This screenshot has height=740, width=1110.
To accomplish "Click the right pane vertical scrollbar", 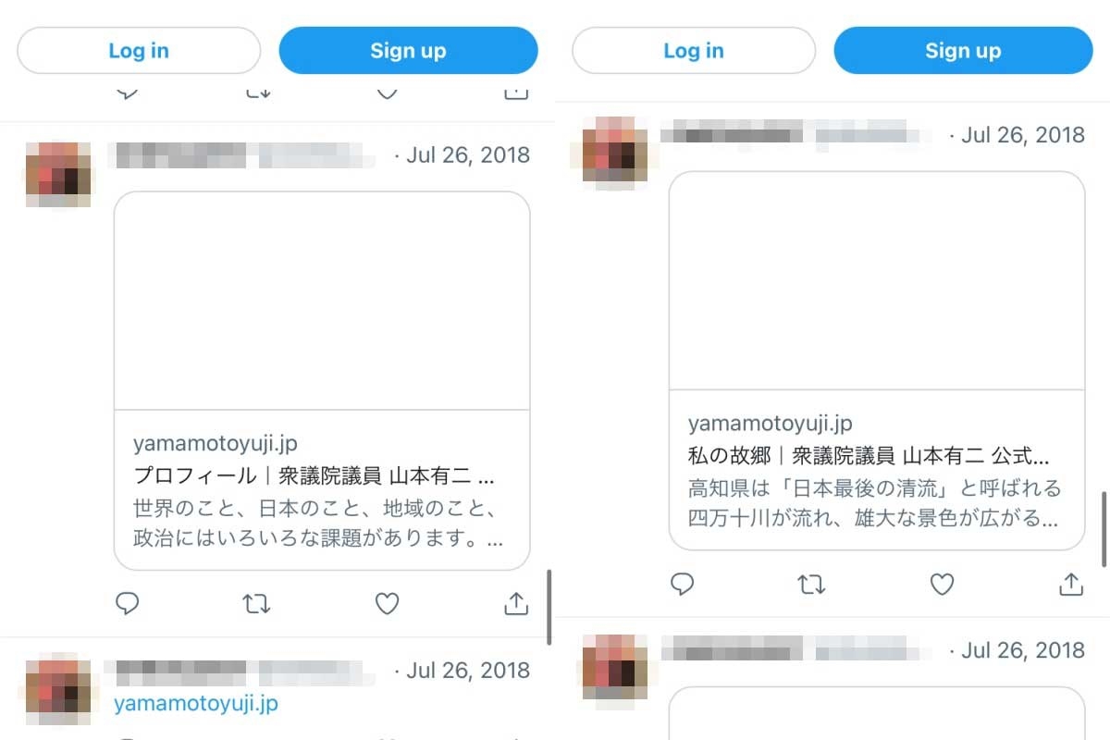I will (x=1104, y=530).
